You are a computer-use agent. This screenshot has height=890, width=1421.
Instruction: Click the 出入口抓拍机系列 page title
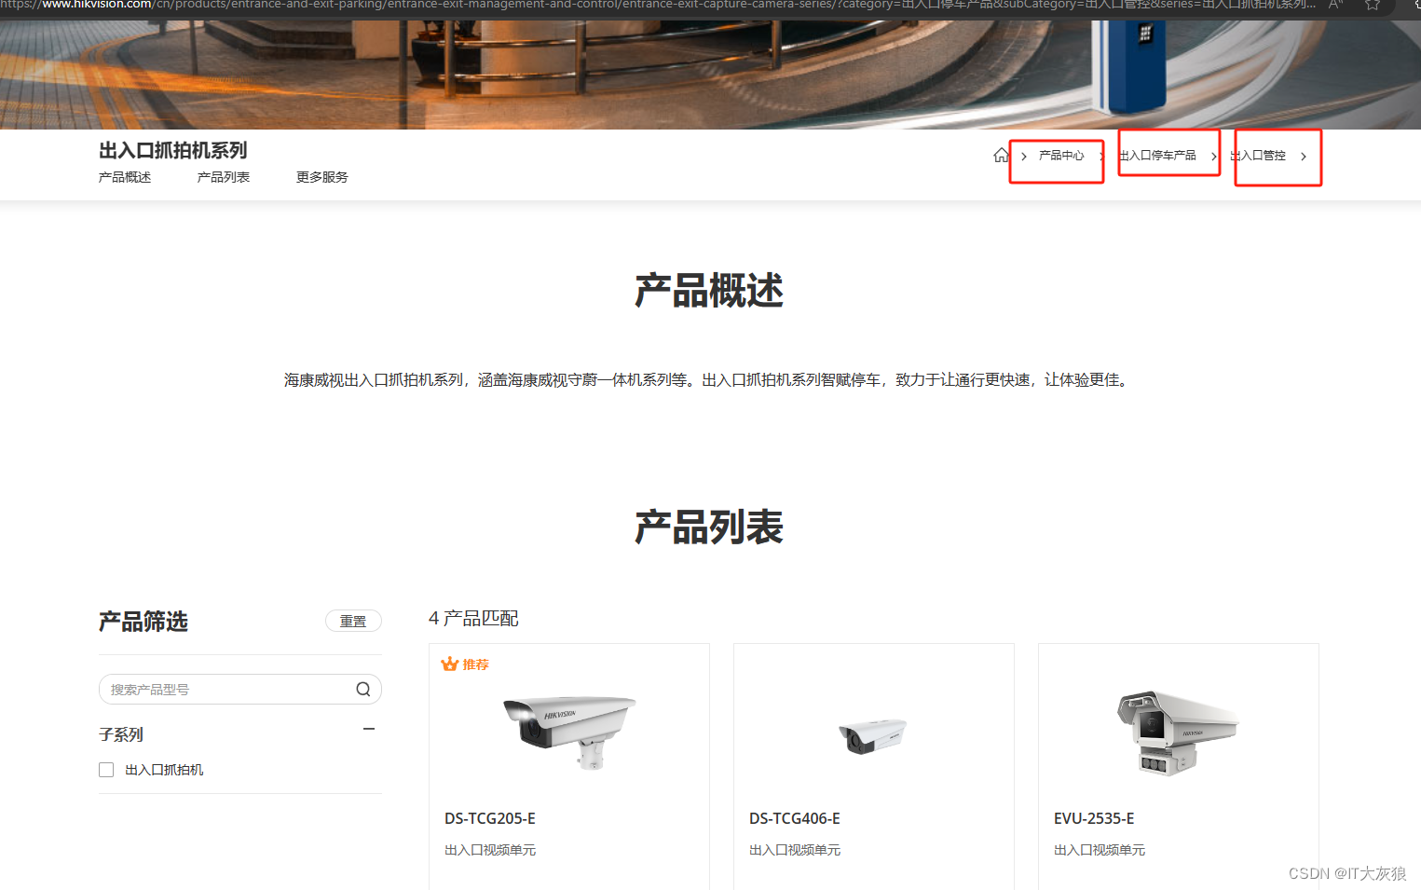click(x=173, y=150)
